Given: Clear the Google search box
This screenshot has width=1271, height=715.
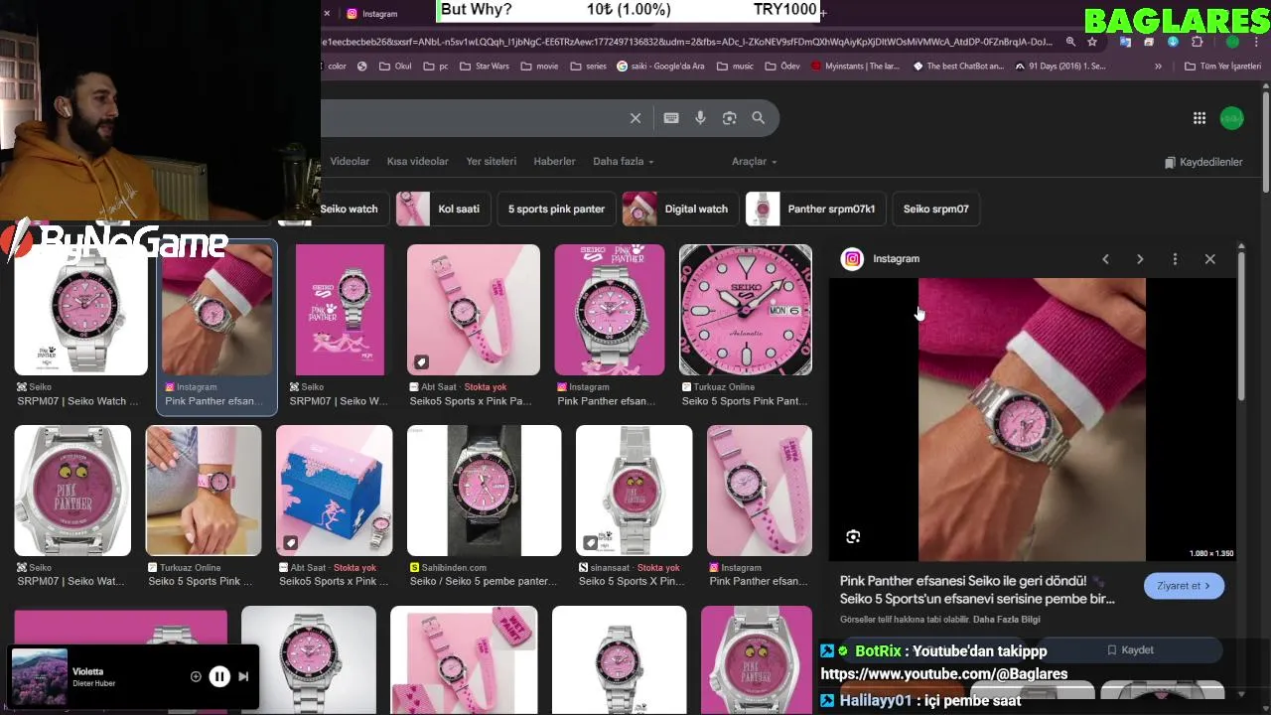Looking at the screenshot, I should 635,118.
